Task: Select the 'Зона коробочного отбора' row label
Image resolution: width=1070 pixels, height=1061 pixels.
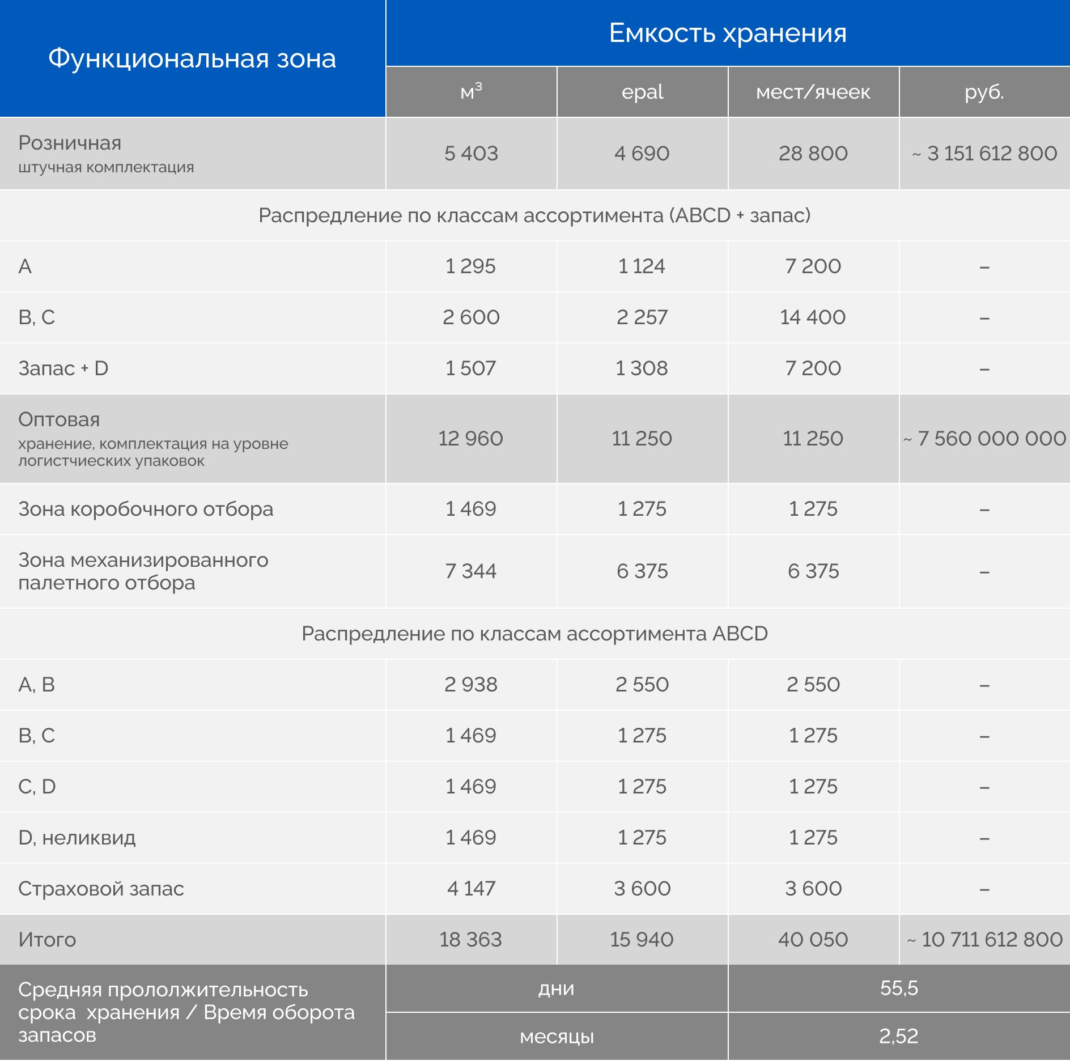Action: pyautogui.click(x=146, y=509)
